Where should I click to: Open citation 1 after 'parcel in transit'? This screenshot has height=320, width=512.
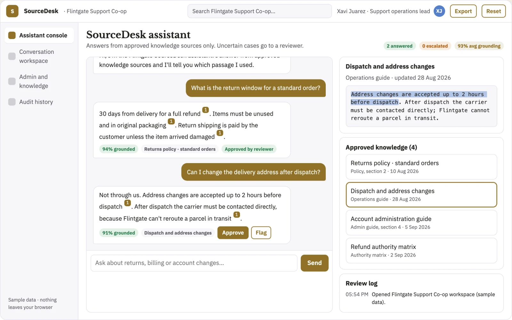click(236, 215)
